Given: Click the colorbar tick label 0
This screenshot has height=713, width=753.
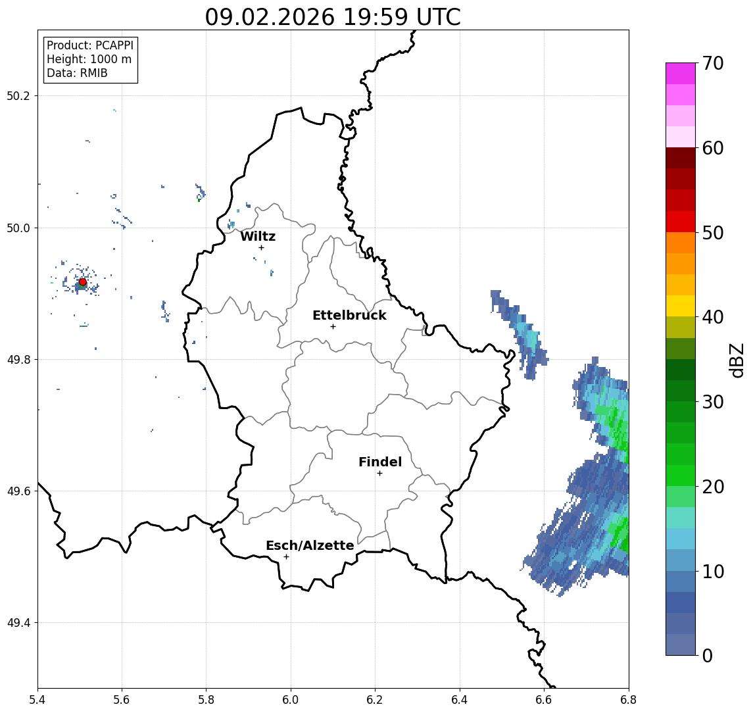Looking at the screenshot, I should 708,655.
